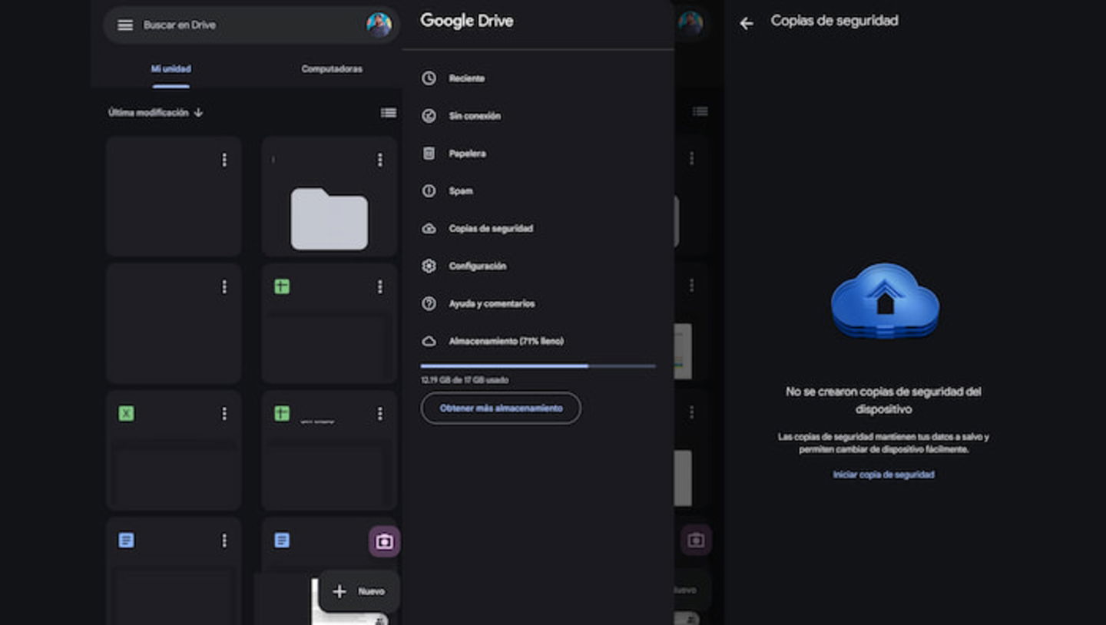The height and width of the screenshot is (625, 1106).
Task: Click the Configuración gear icon
Action: (x=429, y=266)
